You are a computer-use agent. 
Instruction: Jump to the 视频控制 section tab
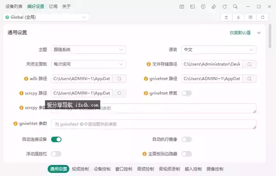pyautogui.click(x=80, y=169)
